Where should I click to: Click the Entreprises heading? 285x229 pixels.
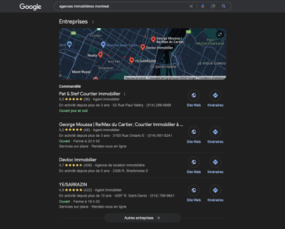click(x=73, y=21)
